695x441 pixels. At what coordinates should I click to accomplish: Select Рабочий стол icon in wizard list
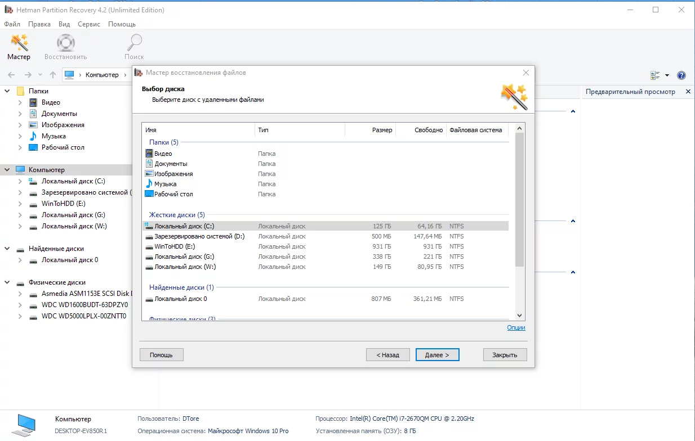point(149,194)
